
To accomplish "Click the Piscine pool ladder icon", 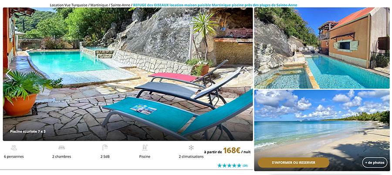I will click(x=145, y=148).
